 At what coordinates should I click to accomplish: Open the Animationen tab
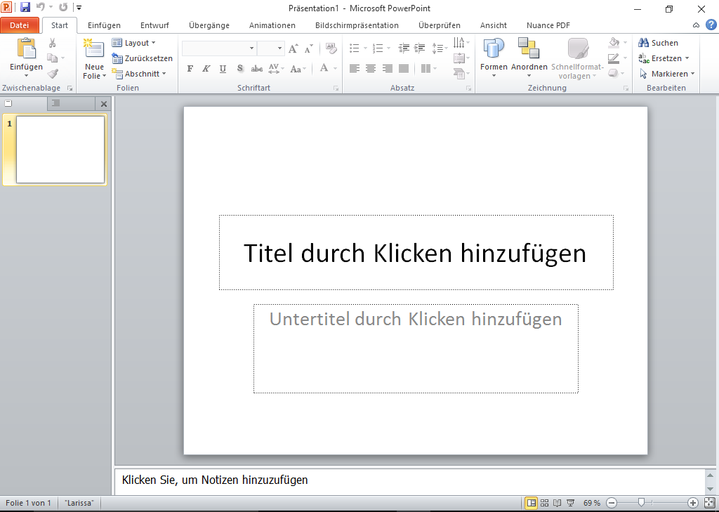272,25
